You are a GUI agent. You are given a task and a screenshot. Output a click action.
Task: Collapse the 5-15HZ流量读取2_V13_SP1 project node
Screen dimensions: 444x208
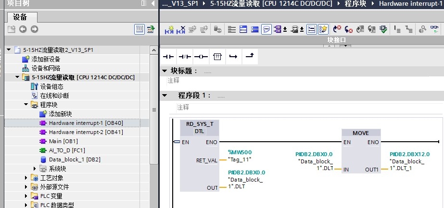point(9,50)
